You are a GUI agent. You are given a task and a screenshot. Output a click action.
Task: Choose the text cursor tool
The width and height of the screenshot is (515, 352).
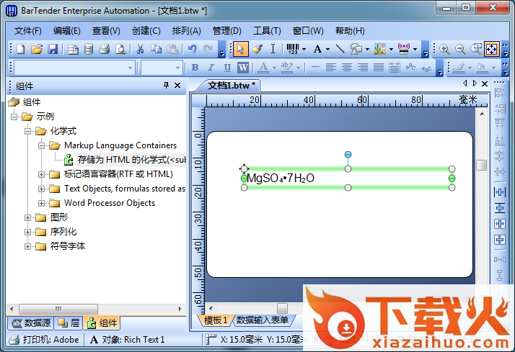(273, 49)
